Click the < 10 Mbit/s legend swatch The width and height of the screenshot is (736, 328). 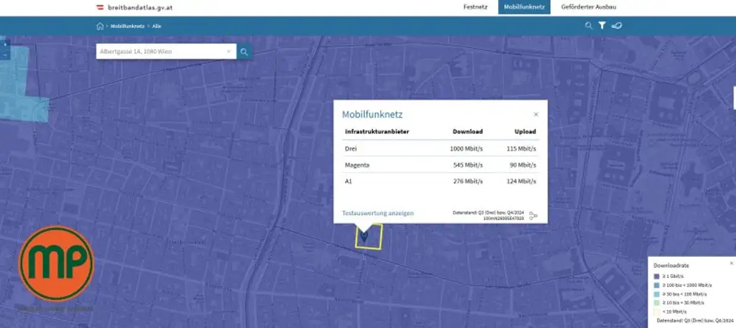[657, 311]
